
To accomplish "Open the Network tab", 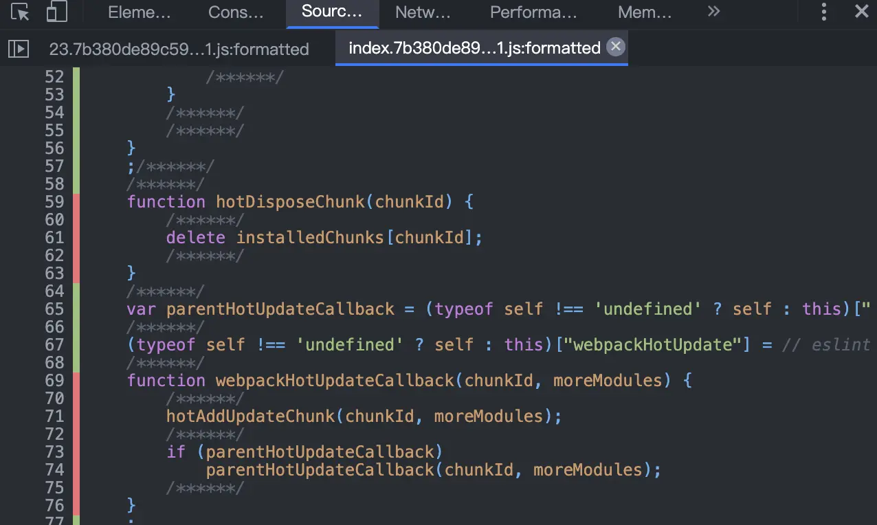I will [423, 12].
